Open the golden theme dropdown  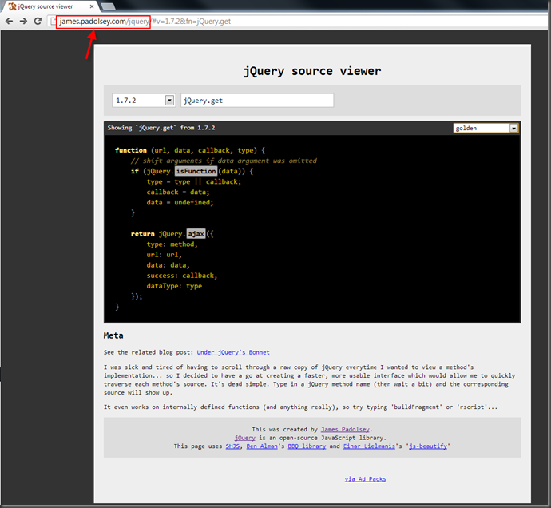click(486, 128)
